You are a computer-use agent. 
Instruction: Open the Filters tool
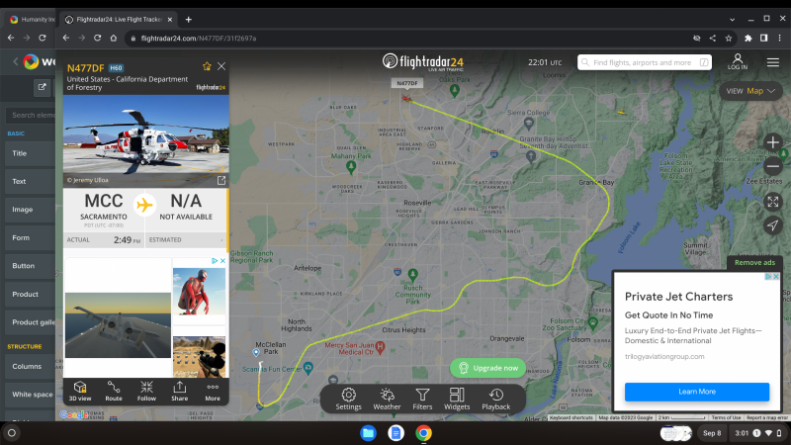point(422,399)
